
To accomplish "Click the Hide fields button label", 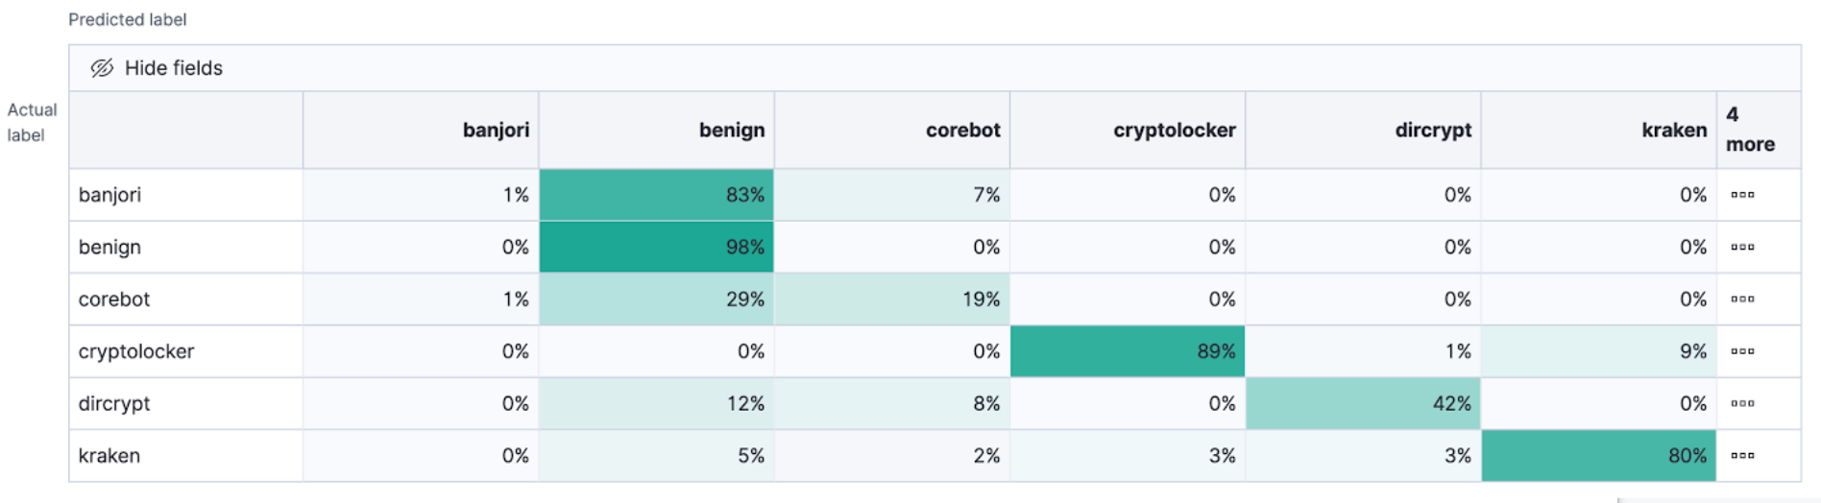I will (174, 68).
